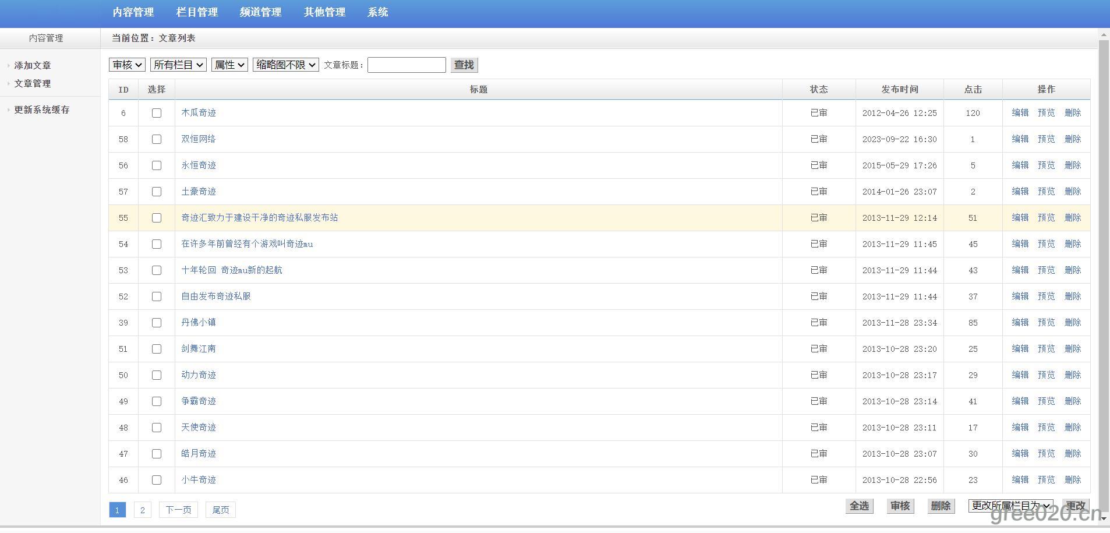Switch to the 频道管理 menu
1110x533 pixels.
(x=260, y=12)
